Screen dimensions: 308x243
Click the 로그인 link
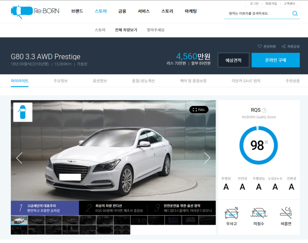(x=254, y=4)
